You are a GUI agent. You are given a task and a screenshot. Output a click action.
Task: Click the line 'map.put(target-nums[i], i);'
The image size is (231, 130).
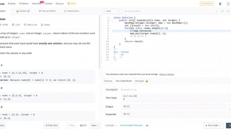148,34
